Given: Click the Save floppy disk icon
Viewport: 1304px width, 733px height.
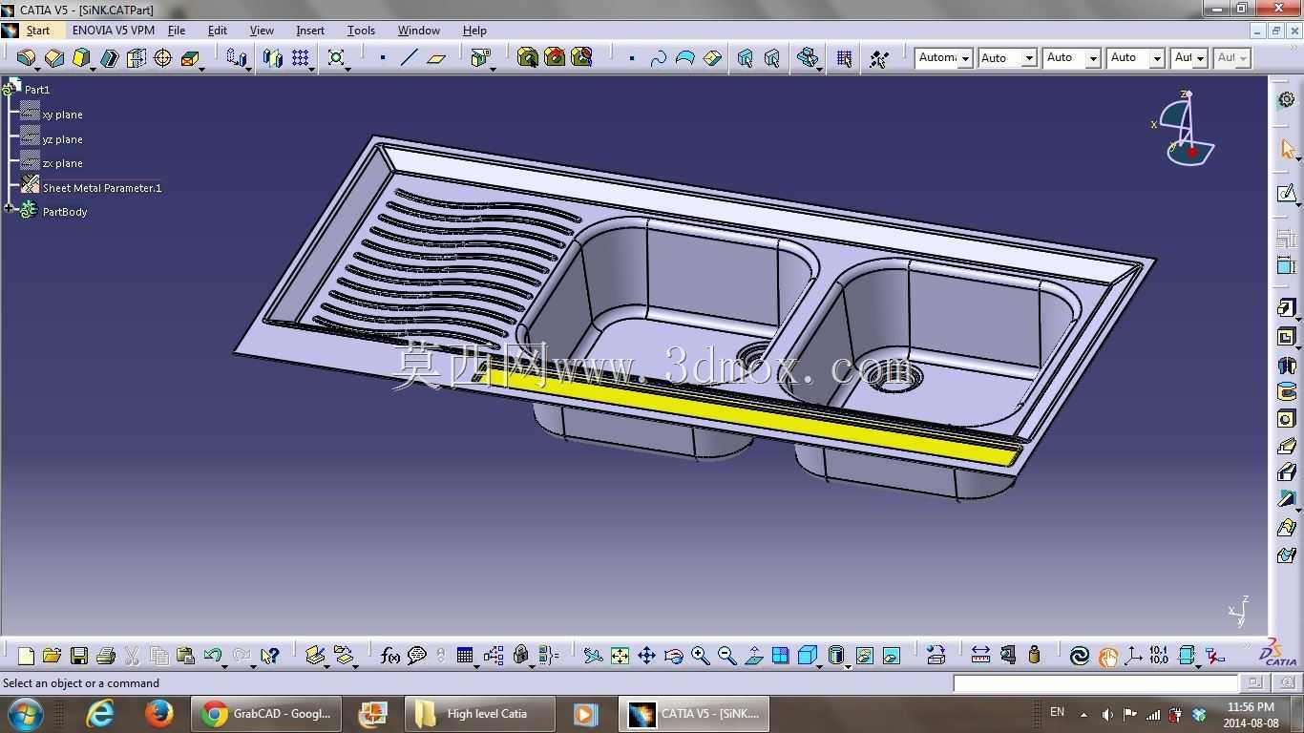Looking at the screenshot, I should coord(79,656).
